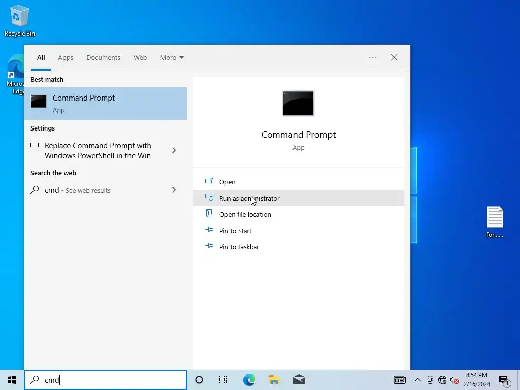Select the 'for......' text file on desktop
This screenshot has height=390, width=520.
pyautogui.click(x=495, y=221)
